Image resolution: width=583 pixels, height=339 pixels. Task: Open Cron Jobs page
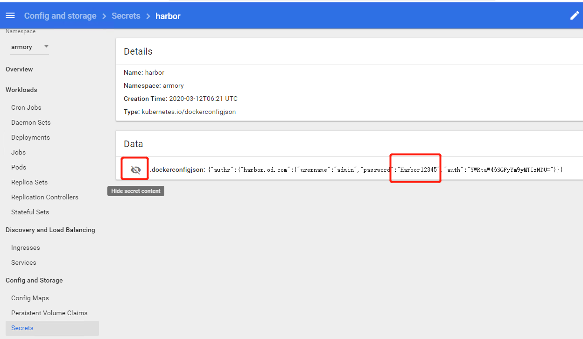(x=26, y=107)
